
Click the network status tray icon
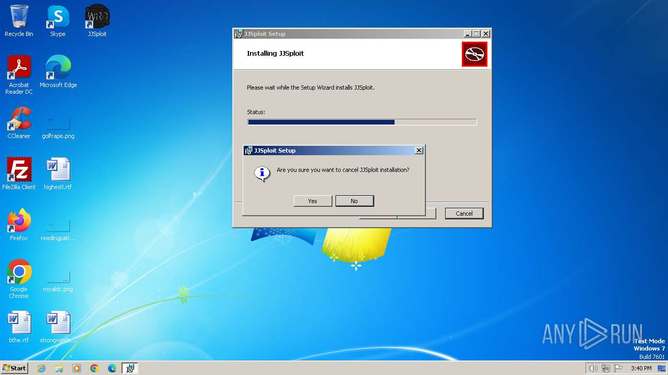pyautogui.click(x=606, y=368)
